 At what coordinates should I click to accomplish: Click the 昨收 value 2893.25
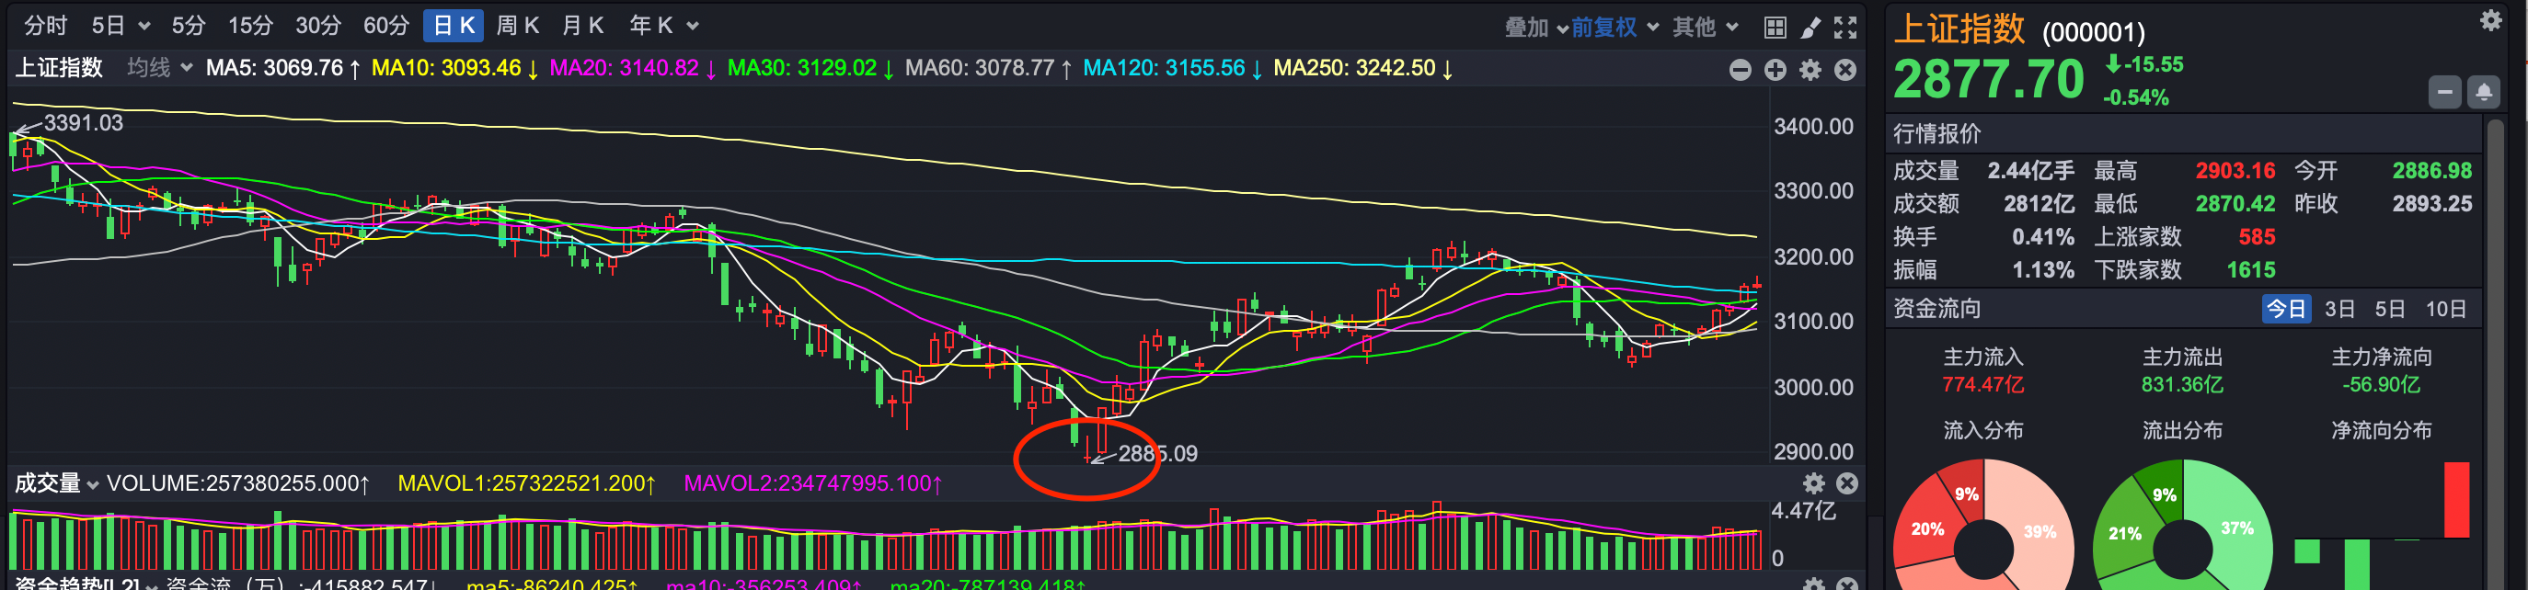(2431, 204)
